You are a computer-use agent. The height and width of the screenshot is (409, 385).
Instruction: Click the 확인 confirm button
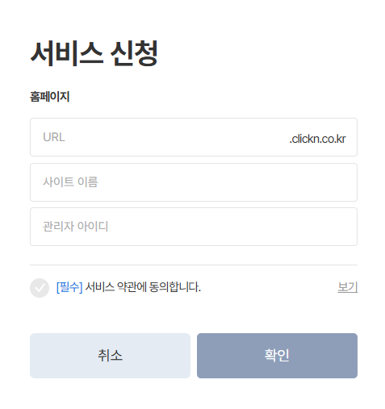tap(277, 356)
